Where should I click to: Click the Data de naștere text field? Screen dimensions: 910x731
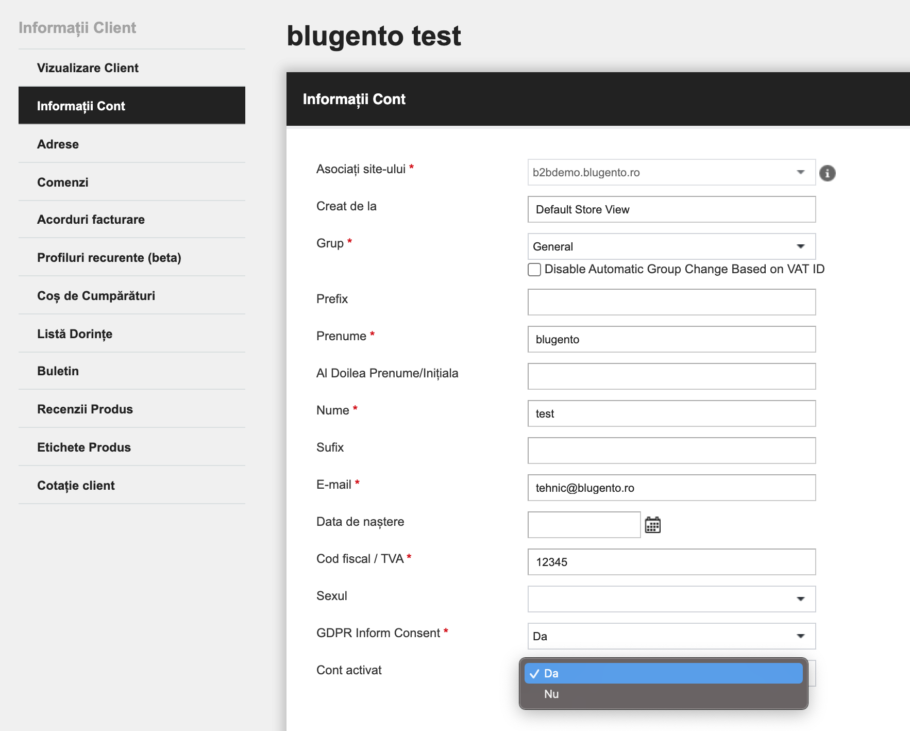click(584, 525)
